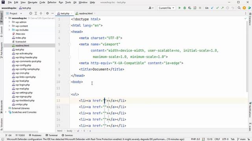252x141 pixels.
Task: Open the Problems tool window button
Action: click(35, 135)
